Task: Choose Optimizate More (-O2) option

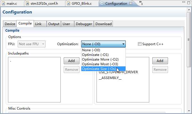Action: point(103,59)
